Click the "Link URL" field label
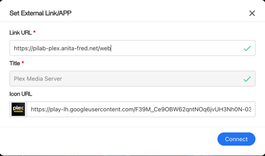265x156 pixels. (20, 33)
